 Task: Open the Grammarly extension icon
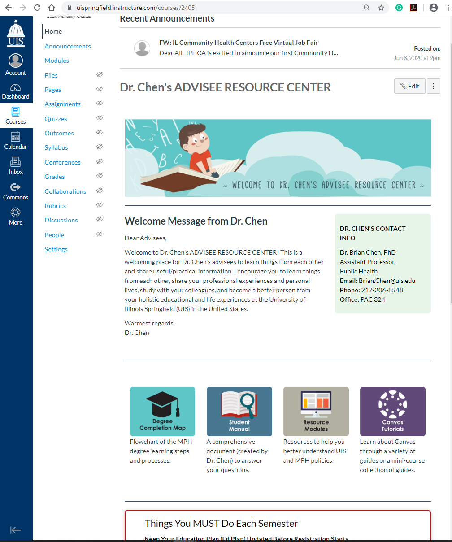click(x=399, y=8)
